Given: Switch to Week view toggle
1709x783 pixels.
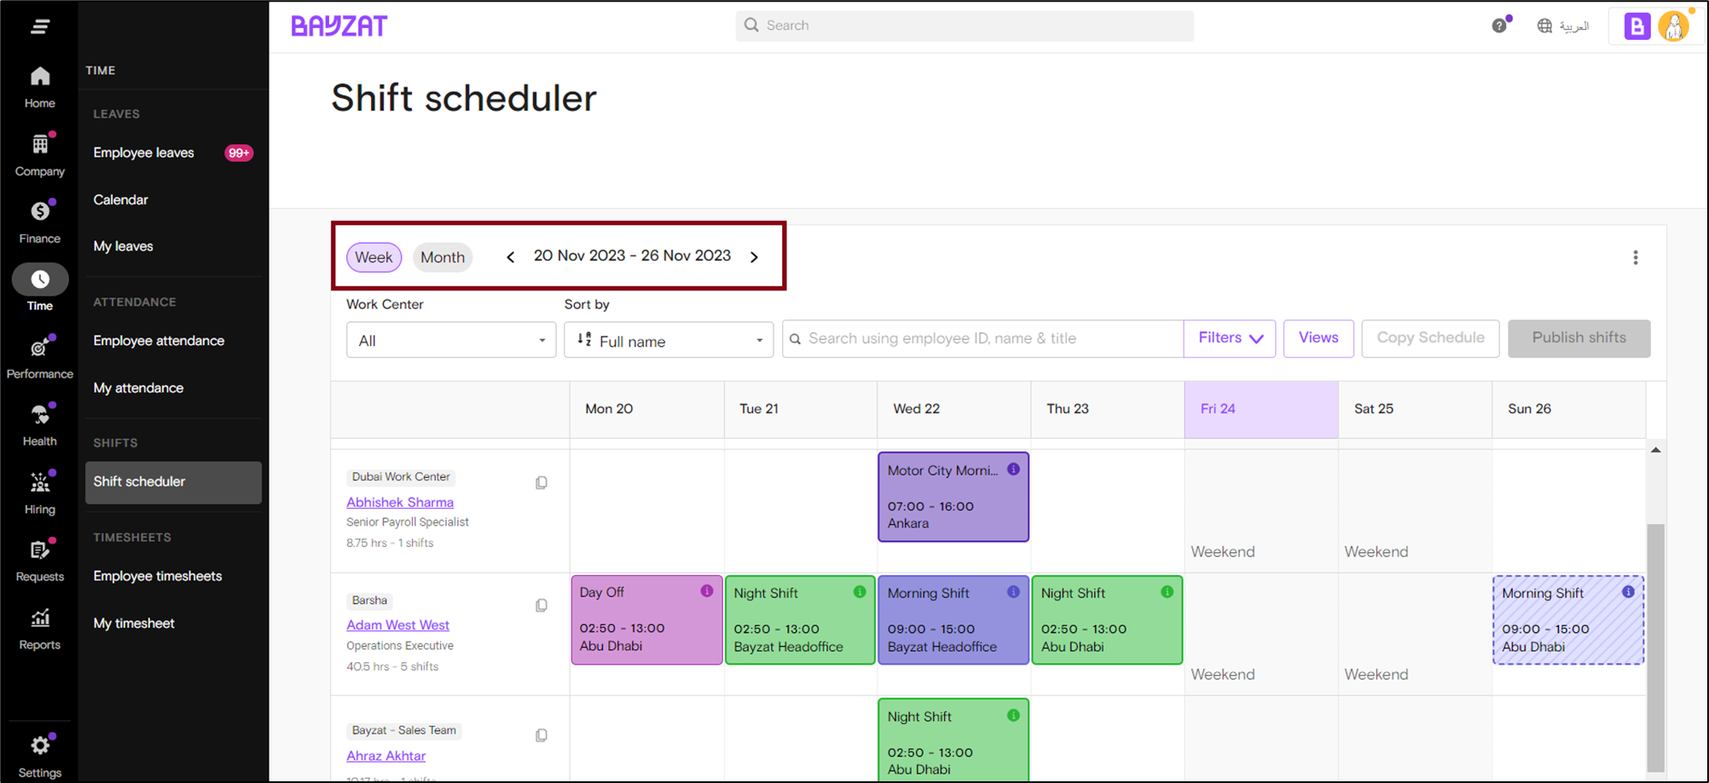Looking at the screenshot, I should point(374,257).
